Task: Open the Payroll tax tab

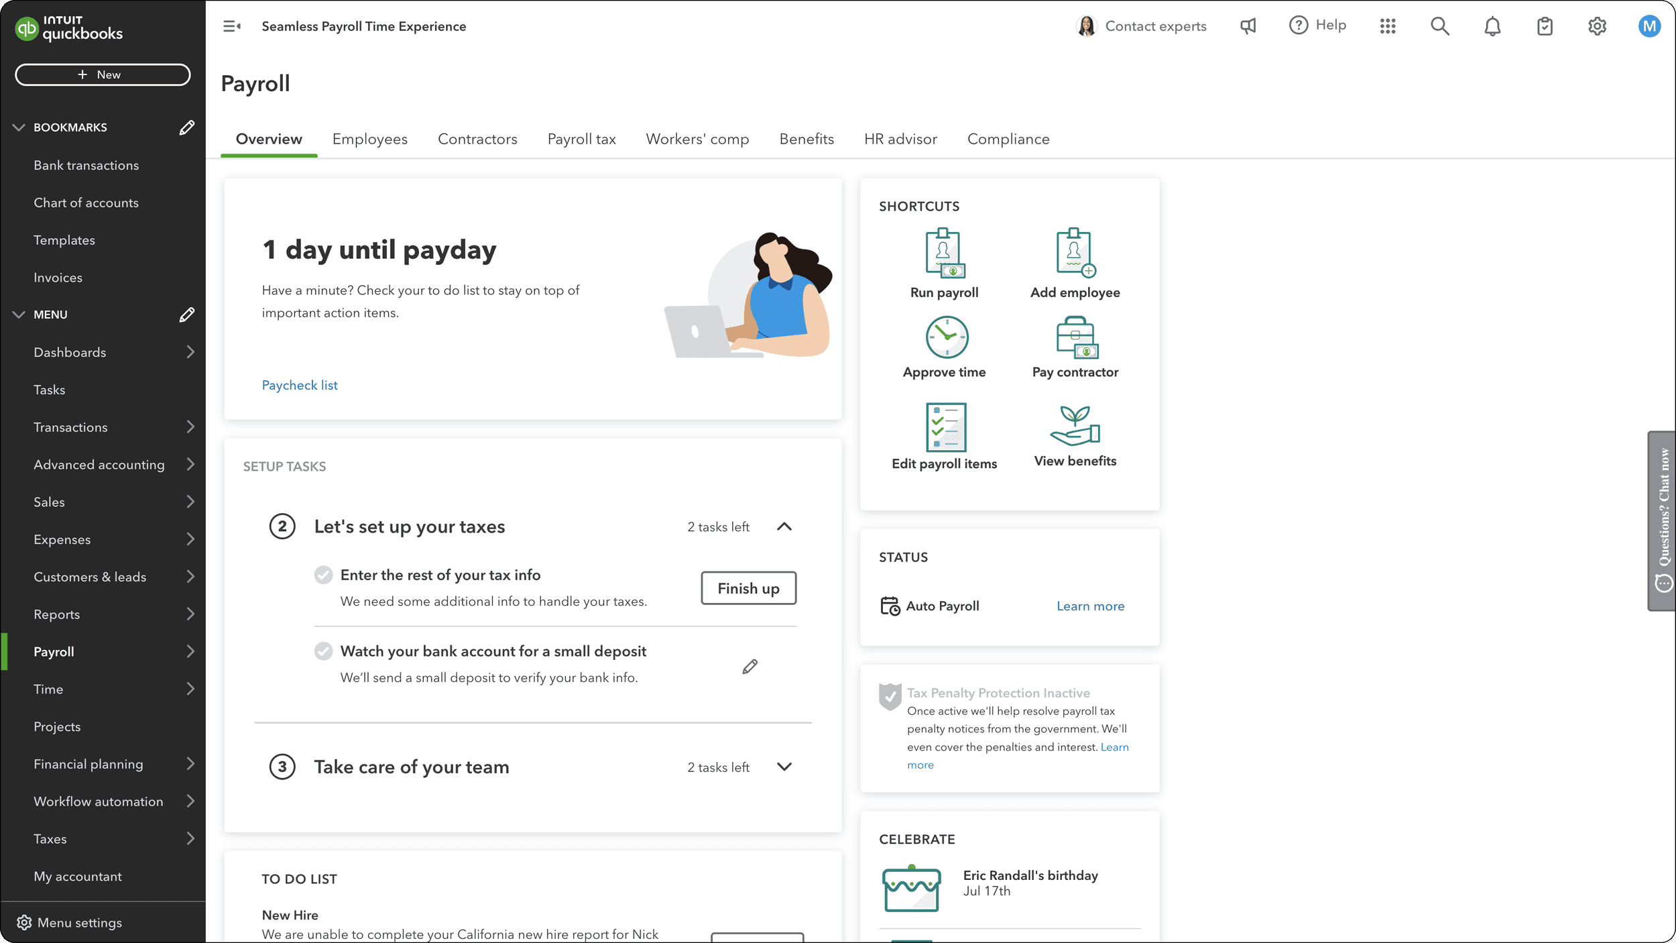Action: click(581, 139)
